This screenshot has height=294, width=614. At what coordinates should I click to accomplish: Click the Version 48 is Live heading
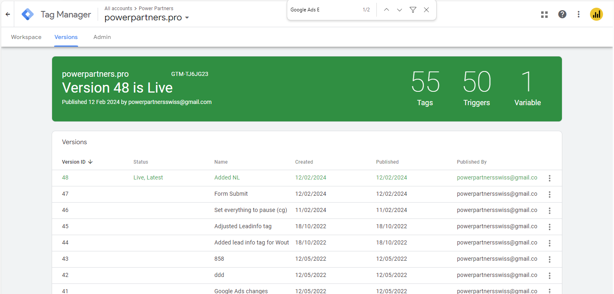coord(117,88)
